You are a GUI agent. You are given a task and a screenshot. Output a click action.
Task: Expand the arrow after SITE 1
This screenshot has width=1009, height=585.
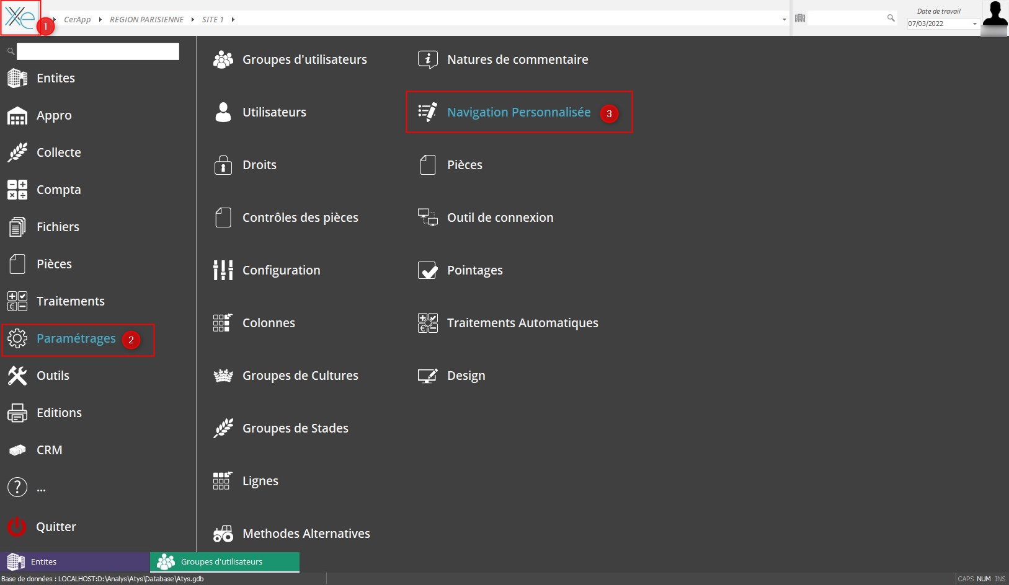point(233,20)
